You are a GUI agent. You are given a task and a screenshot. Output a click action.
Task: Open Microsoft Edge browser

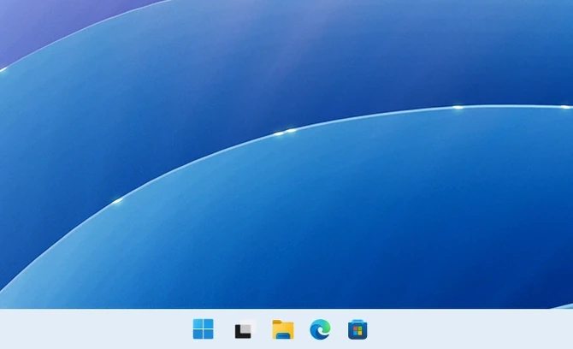click(320, 329)
